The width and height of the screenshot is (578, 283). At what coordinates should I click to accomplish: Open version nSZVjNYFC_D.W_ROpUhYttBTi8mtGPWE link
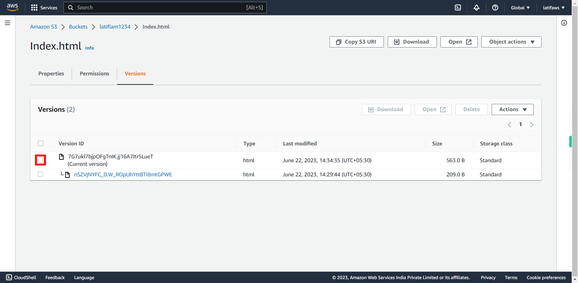[x=123, y=175]
